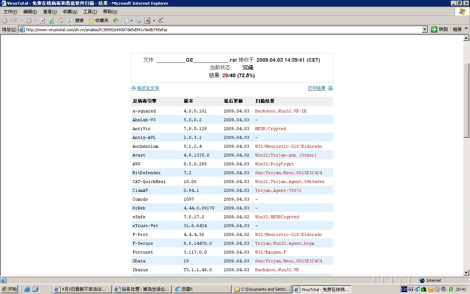
Task: Switch to the 迅雷5 taskbar window
Action: click(202, 289)
